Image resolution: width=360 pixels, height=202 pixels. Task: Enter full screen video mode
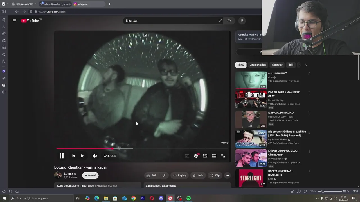223,156
